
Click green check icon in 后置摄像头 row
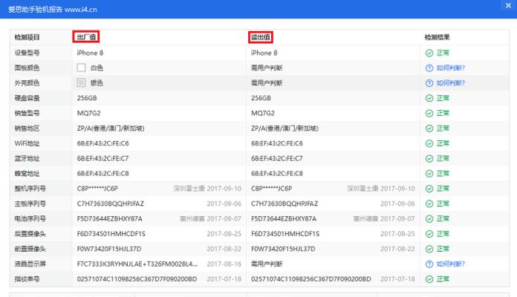(x=429, y=234)
